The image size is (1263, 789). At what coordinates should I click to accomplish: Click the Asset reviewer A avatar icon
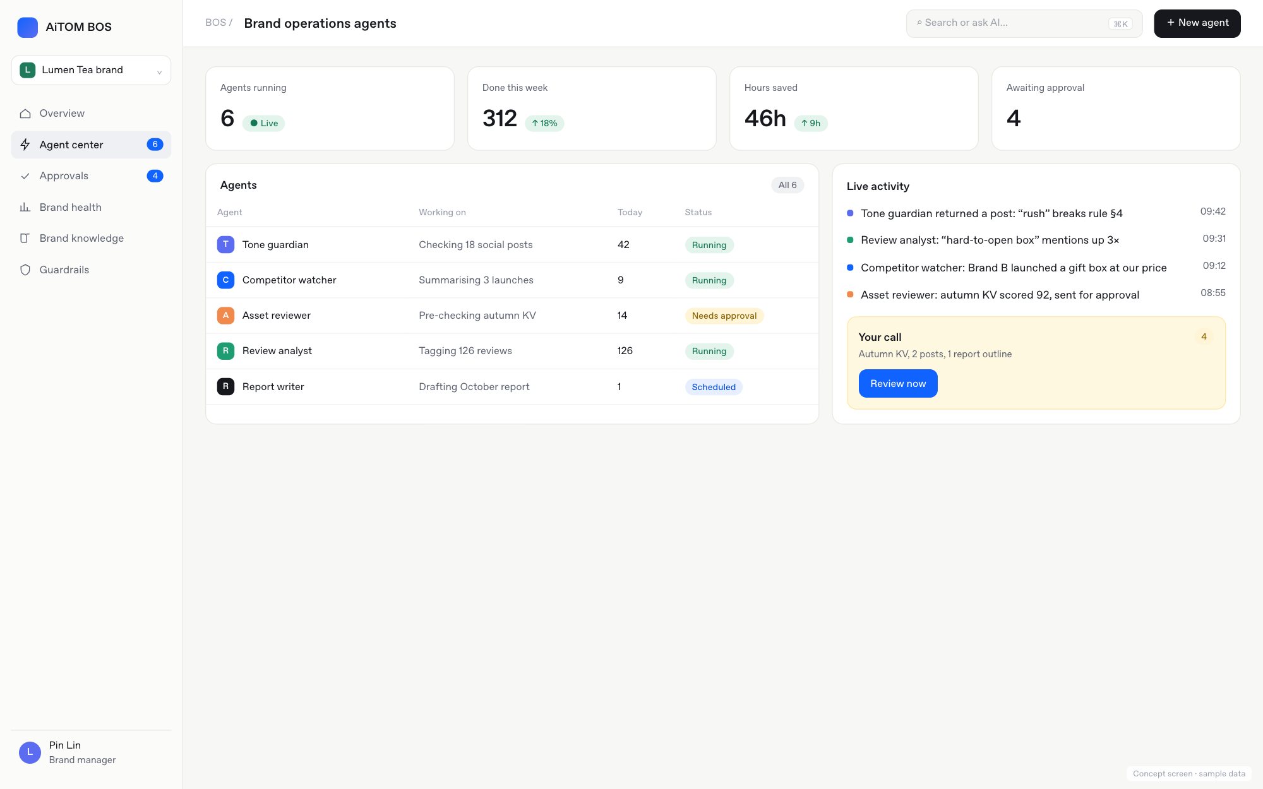tap(225, 315)
